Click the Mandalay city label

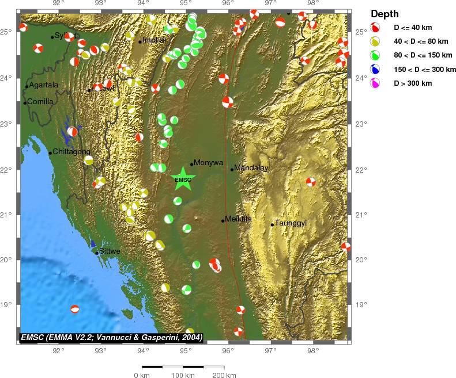(251, 168)
